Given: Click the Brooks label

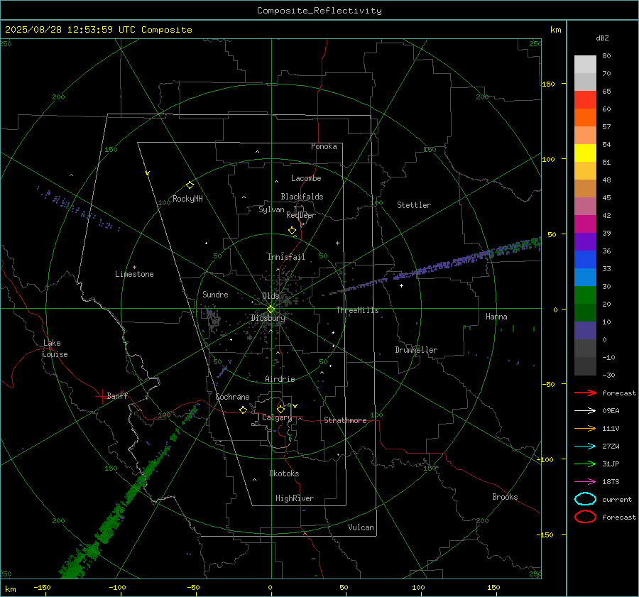Looking at the screenshot, I should point(505,497).
